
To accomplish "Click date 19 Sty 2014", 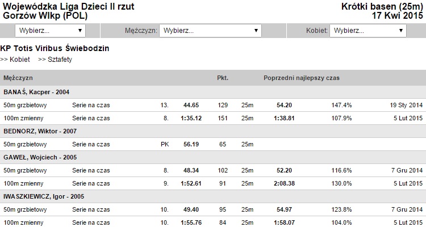I will (x=406, y=105).
